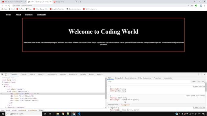Open the DevTools three-dot customize menu

[x=201, y=74]
